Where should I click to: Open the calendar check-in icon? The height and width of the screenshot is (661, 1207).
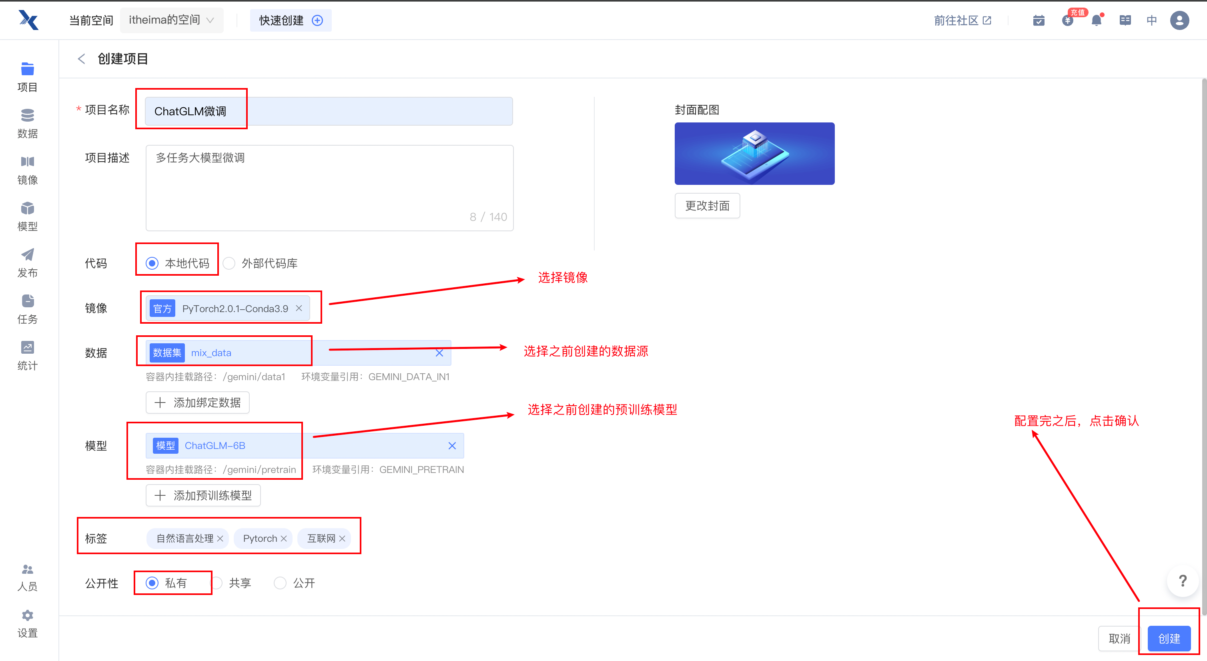pos(1039,21)
